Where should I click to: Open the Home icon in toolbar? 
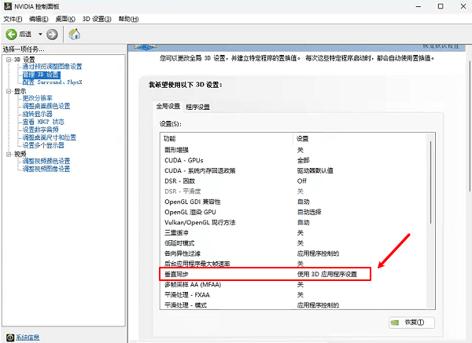pos(75,35)
